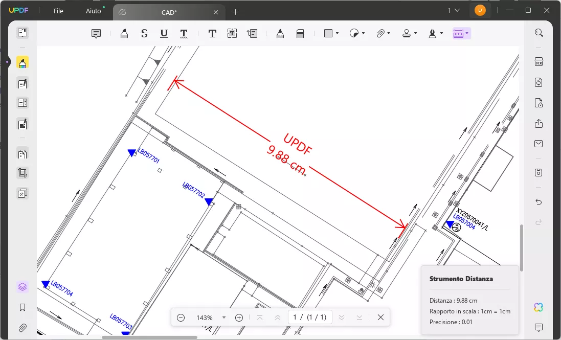Open the UPDF AI assistant icon
This screenshot has height=340, width=561.
[x=539, y=307]
